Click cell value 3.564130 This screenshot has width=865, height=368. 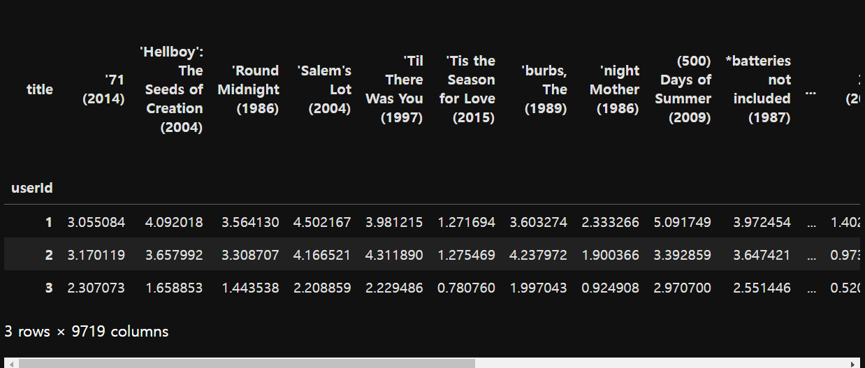coord(250,223)
